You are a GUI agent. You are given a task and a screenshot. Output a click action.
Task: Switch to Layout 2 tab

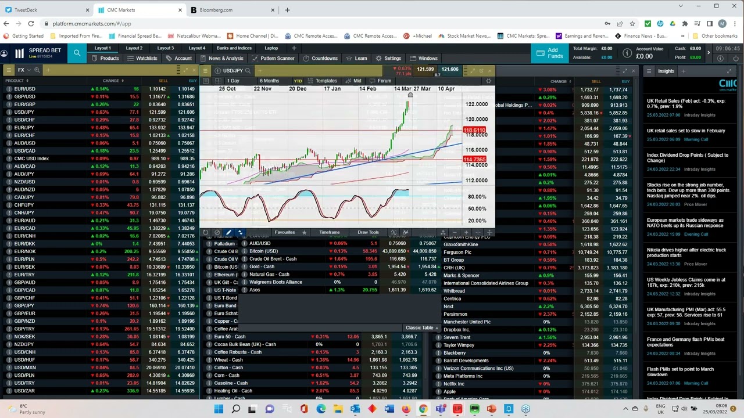tap(134, 48)
